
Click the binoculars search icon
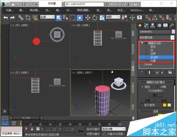[107, 5]
